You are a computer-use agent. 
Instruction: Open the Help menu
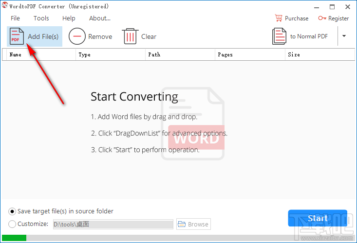tap(69, 18)
